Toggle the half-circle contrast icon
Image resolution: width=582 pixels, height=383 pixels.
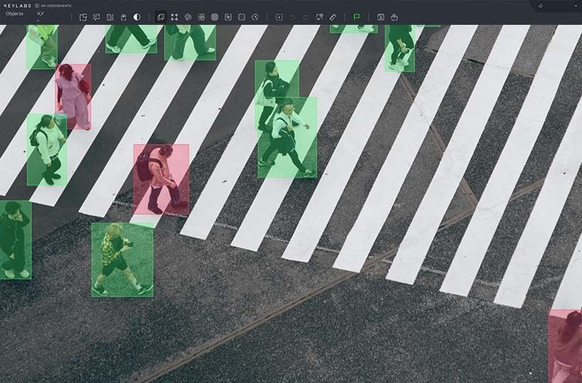click(137, 17)
